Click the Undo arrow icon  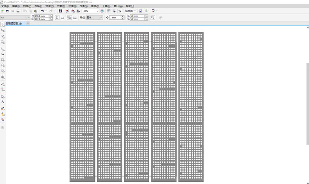coord(42,11)
